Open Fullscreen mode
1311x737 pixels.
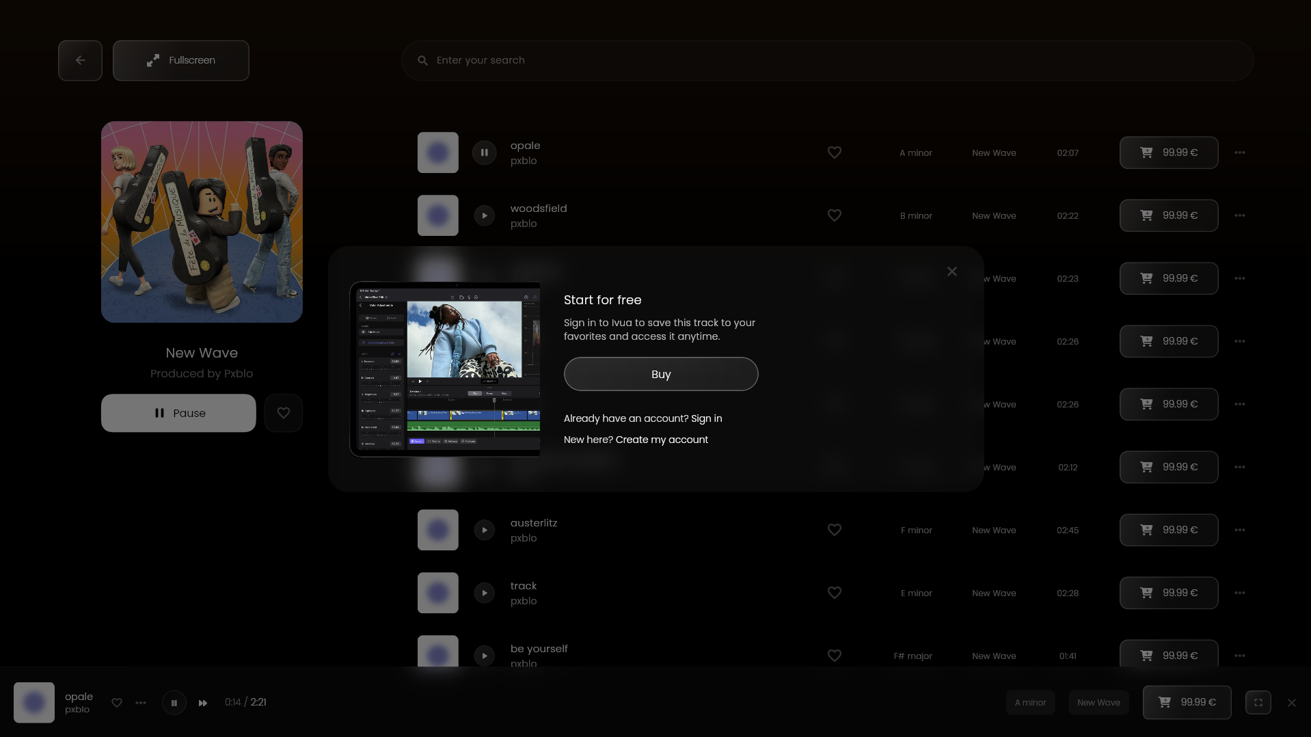181,60
